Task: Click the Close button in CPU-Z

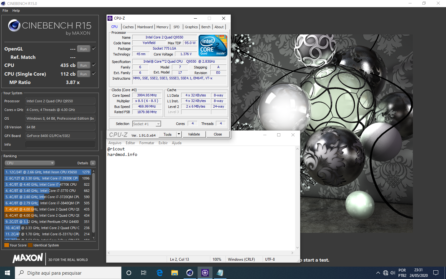Action: (x=218, y=134)
